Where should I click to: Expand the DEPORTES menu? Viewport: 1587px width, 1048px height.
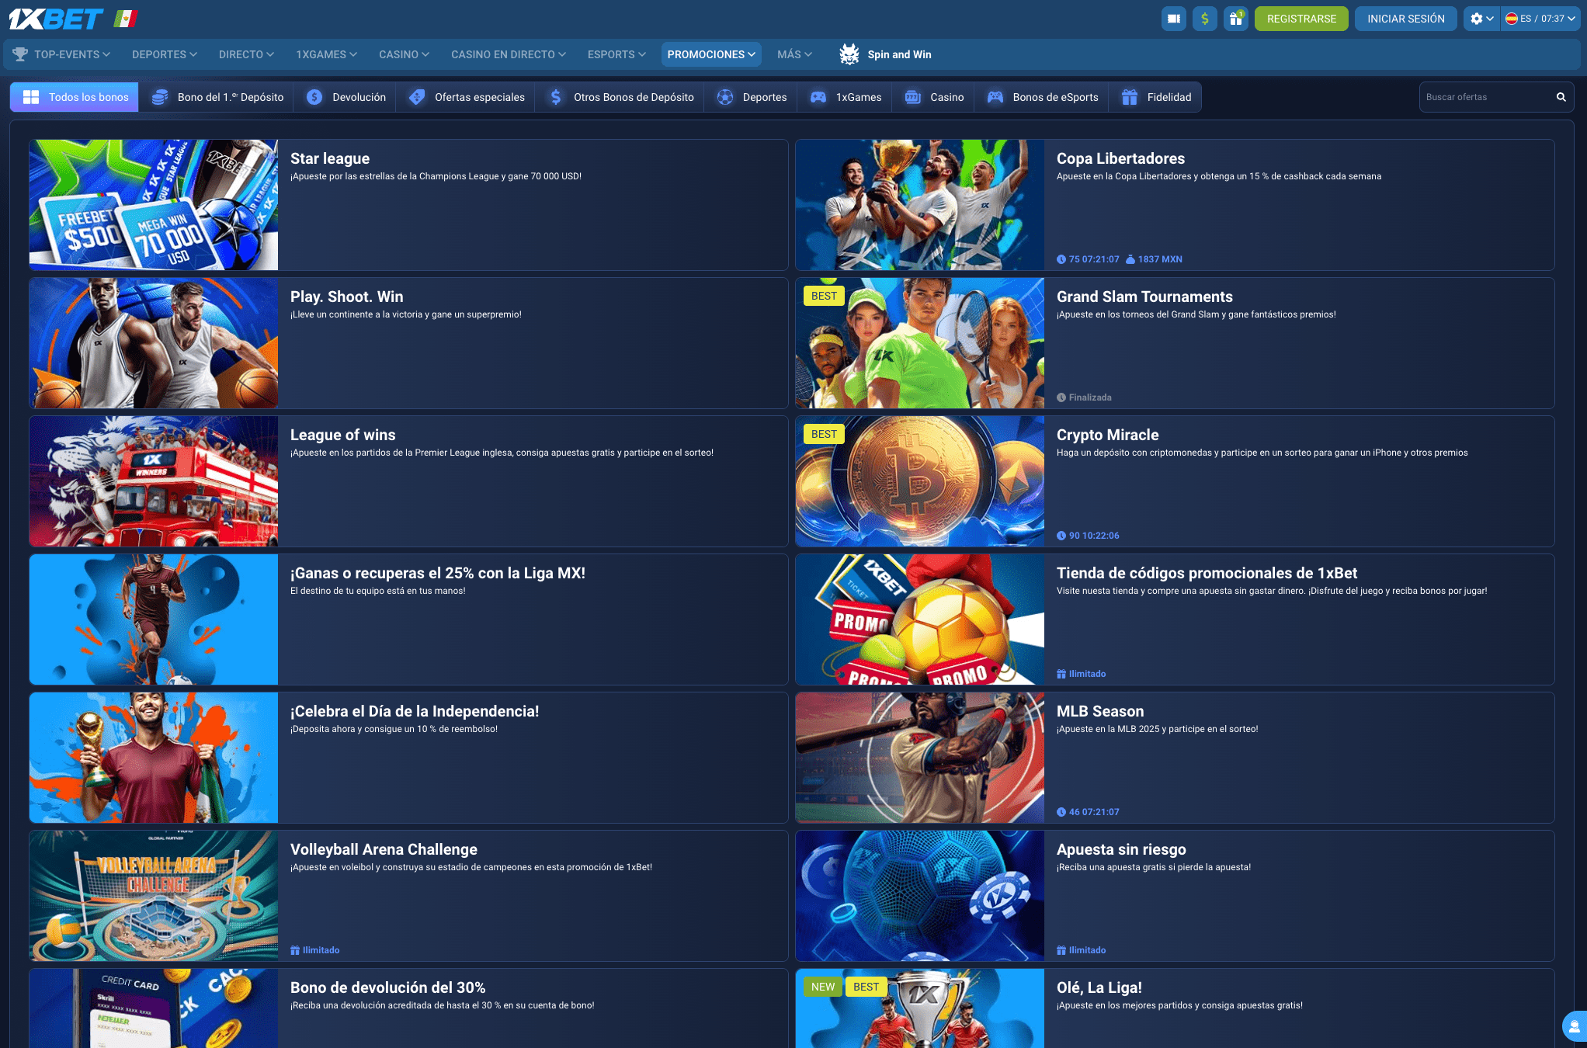[x=165, y=54]
